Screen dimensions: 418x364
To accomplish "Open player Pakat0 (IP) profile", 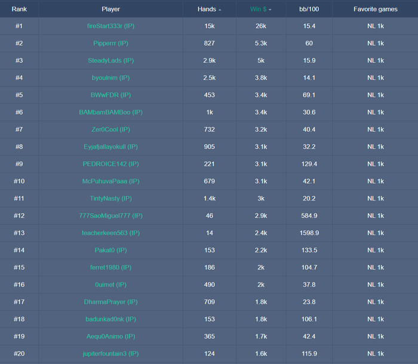I will click(x=110, y=250).
